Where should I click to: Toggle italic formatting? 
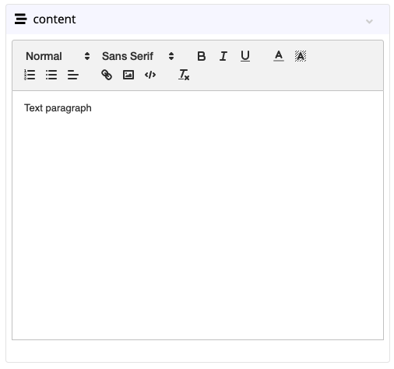click(x=223, y=56)
